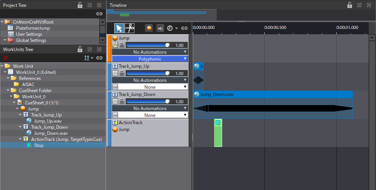Click ActionTrack header icon in timeline
This screenshot has height=190, width=376.
coord(115,123)
